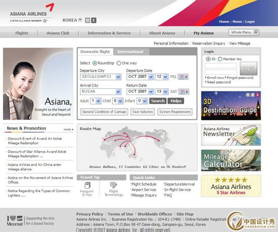278x232 pixels.
Task: Click the login ID input field
Action: [x=221, y=66]
